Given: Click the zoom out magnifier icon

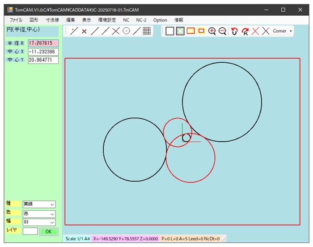Looking at the screenshot, I should point(222,31).
